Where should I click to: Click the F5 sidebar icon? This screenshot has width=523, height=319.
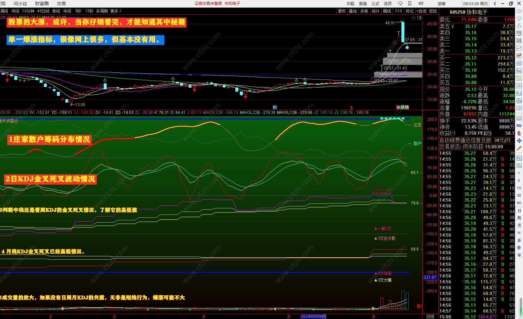[519, 158]
